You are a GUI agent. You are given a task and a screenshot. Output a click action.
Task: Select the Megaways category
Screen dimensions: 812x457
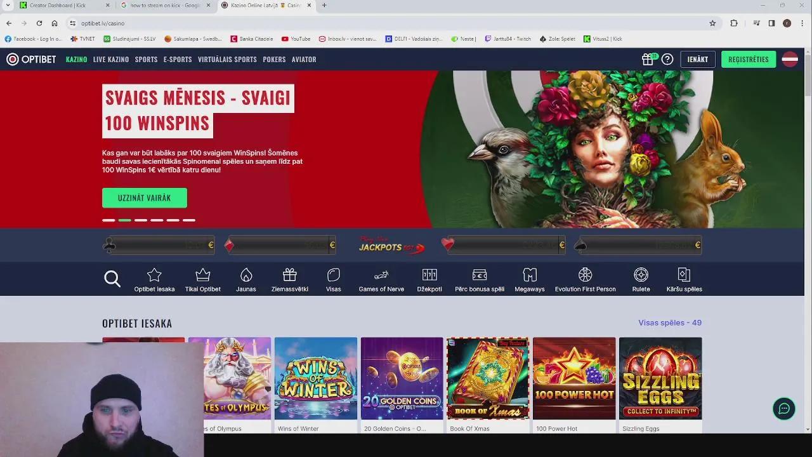click(x=530, y=280)
